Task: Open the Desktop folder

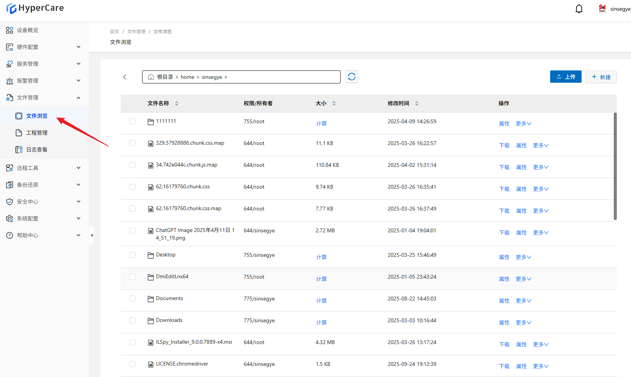Action: click(x=166, y=255)
